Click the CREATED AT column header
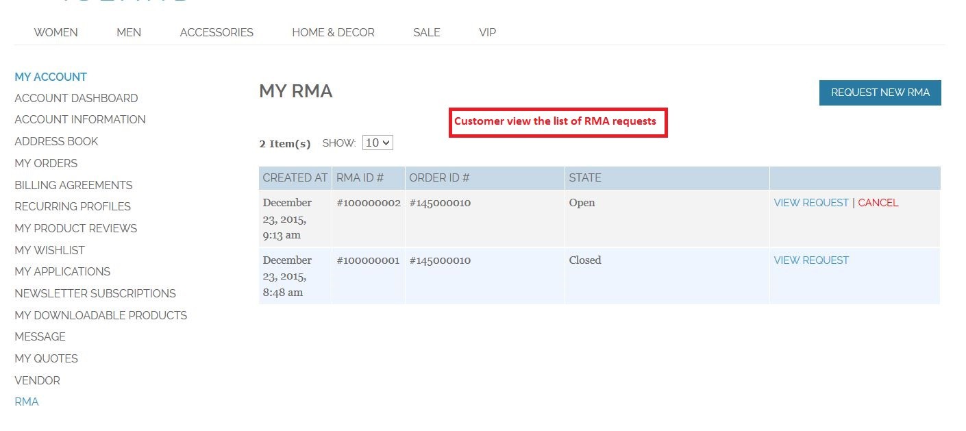The width and height of the screenshot is (966, 431). pos(295,177)
